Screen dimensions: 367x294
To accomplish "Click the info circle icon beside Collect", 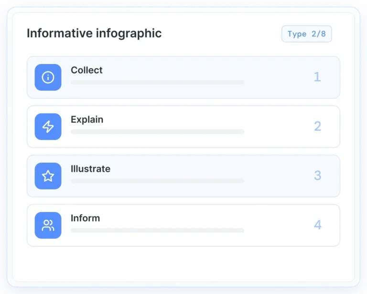I will (x=48, y=77).
